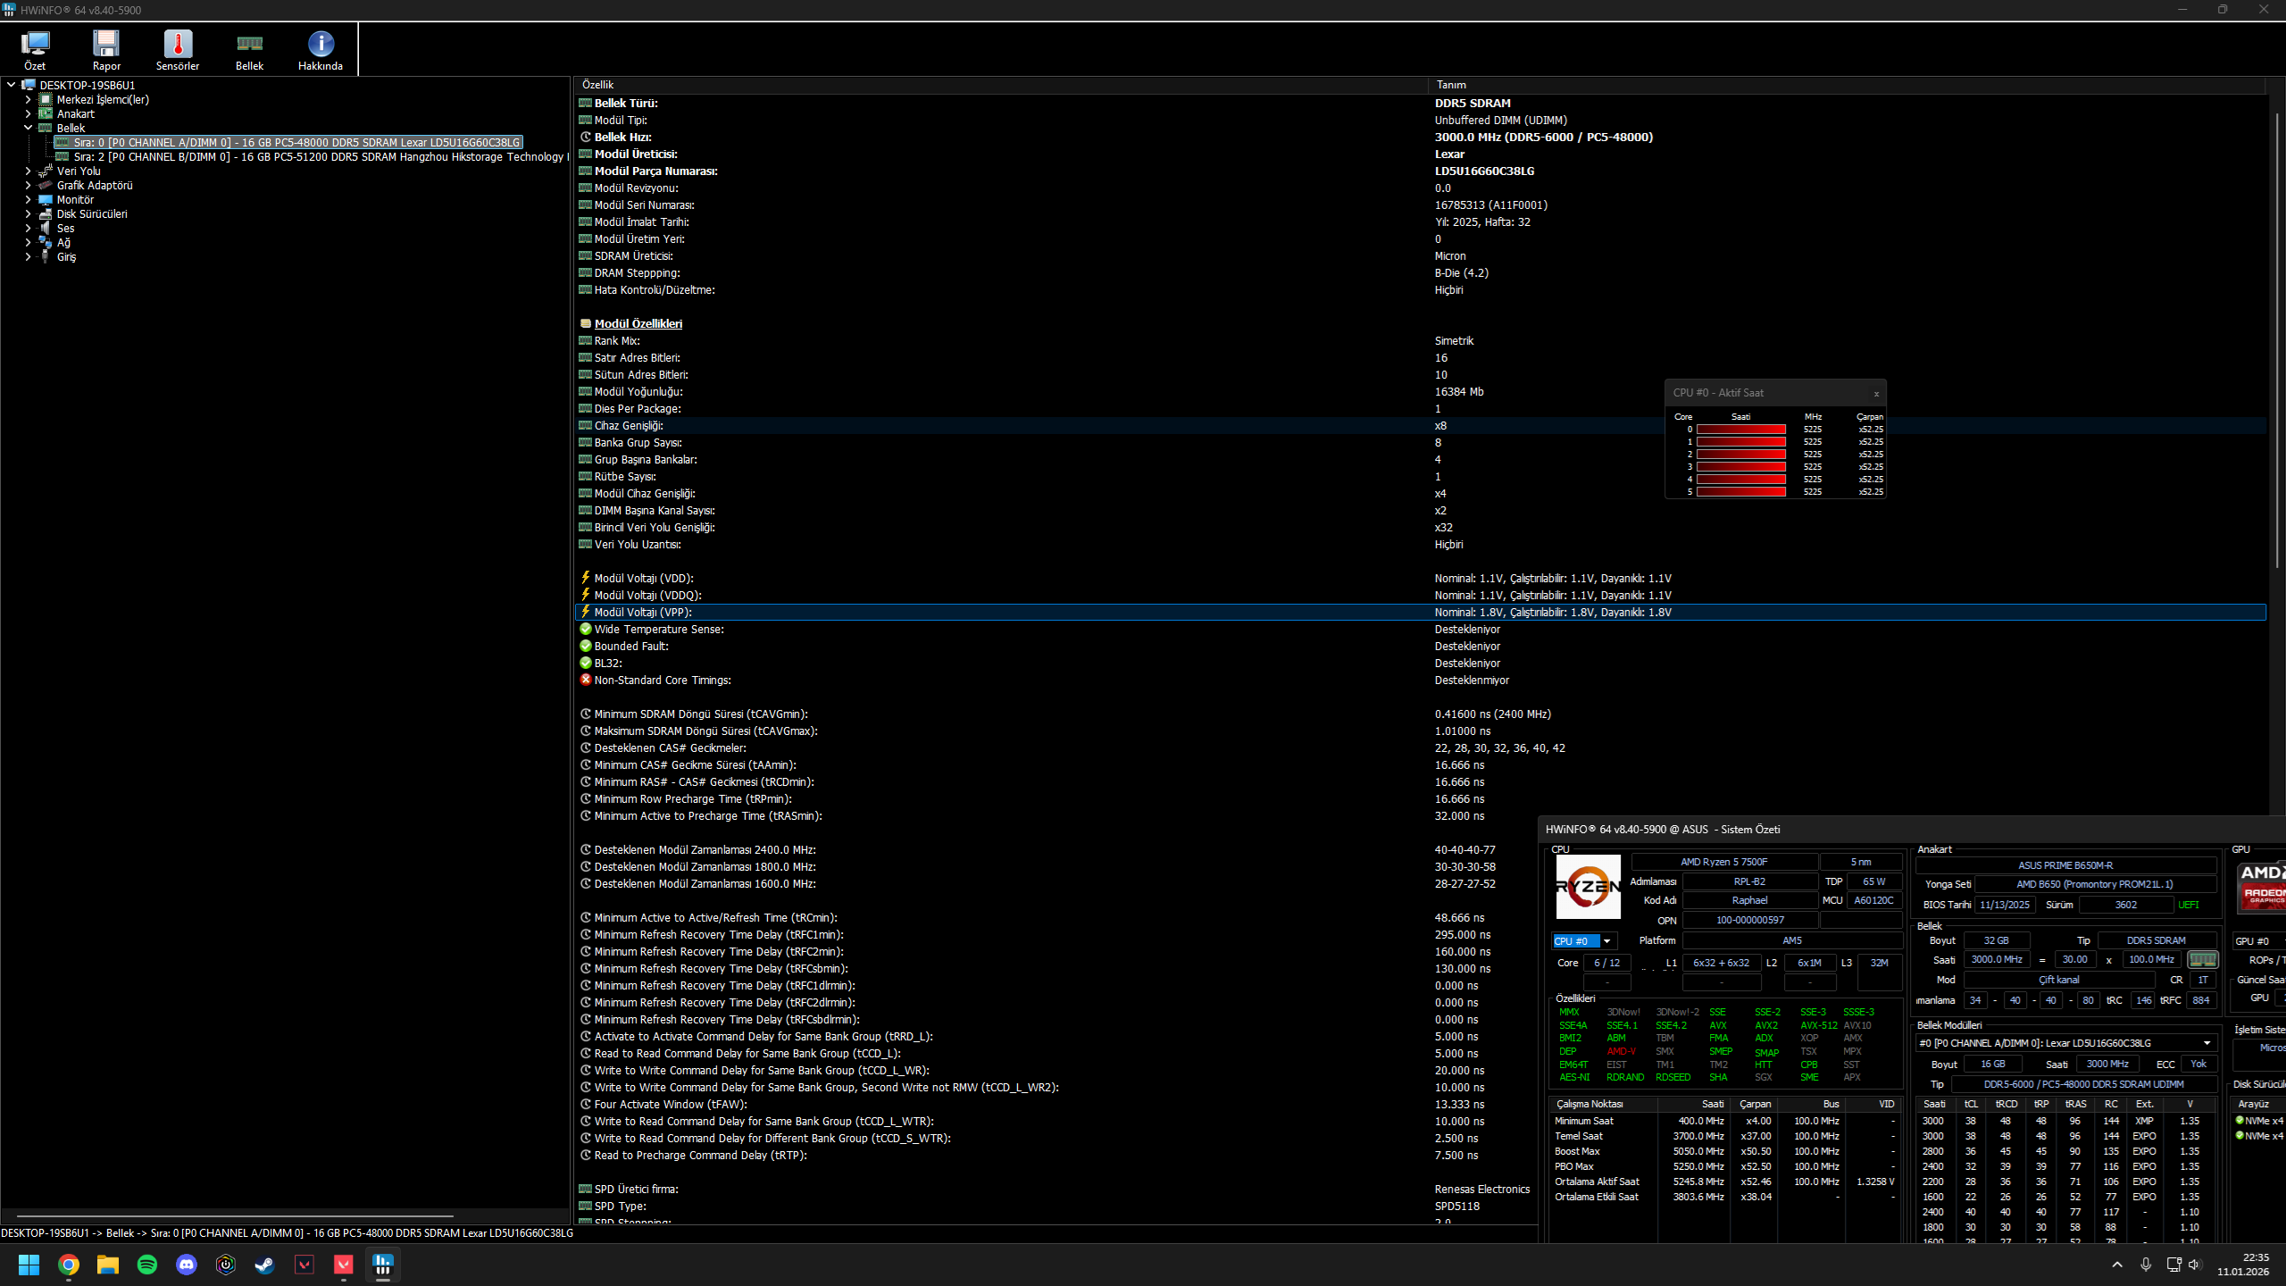
Task: Open the CPU #0 selector dropdown
Action: click(1582, 941)
